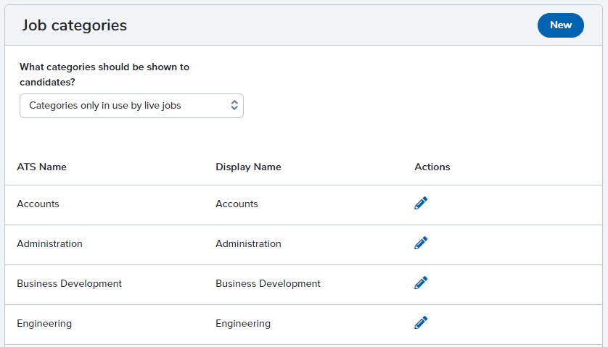
Task: Edit Business Development via pencil icon
Action: tap(421, 283)
